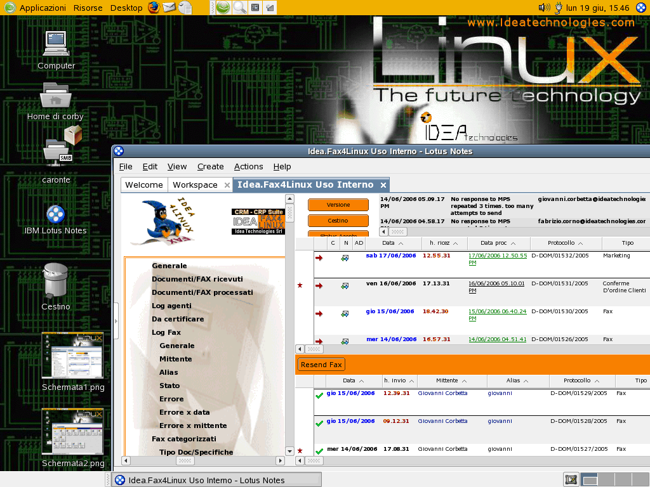The width and height of the screenshot is (650, 487).
Task: Select Da certificare in navigator
Action: click(178, 319)
